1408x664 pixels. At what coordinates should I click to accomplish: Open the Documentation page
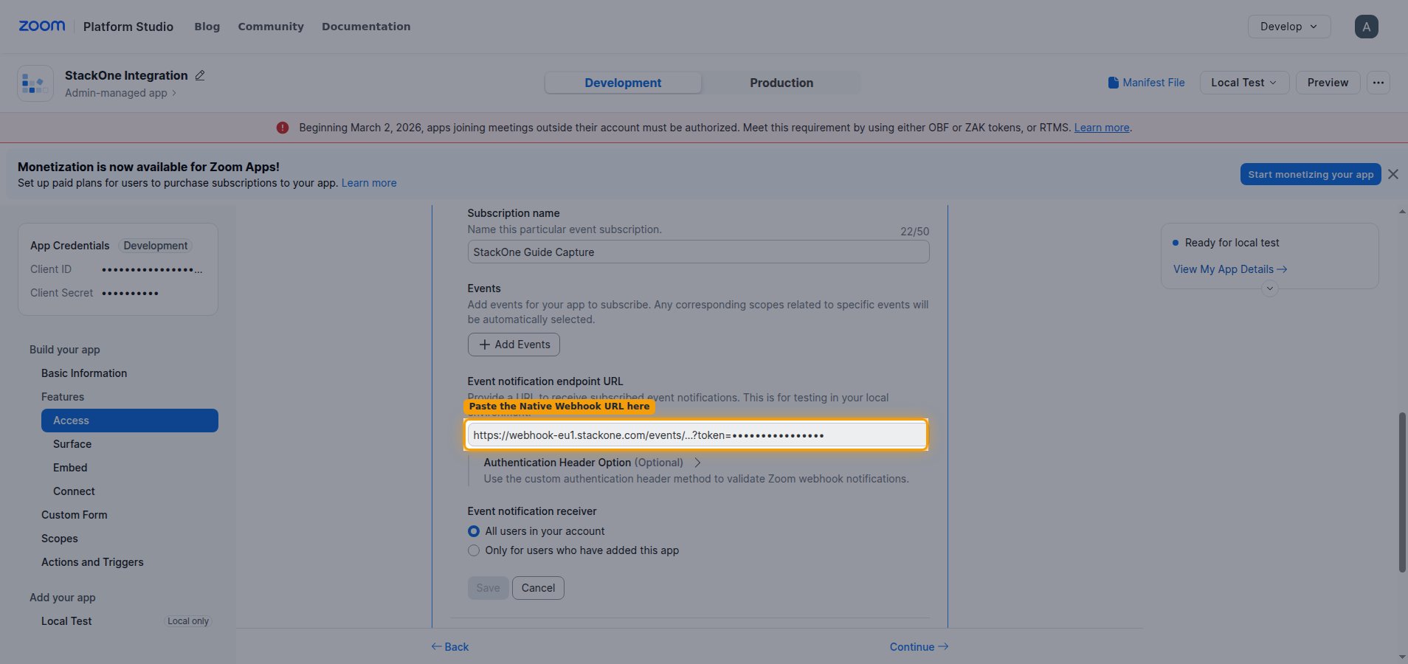point(366,27)
